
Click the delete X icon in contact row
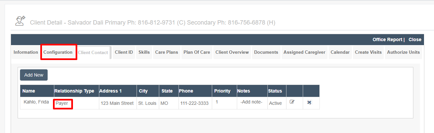[x=309, y=102]
